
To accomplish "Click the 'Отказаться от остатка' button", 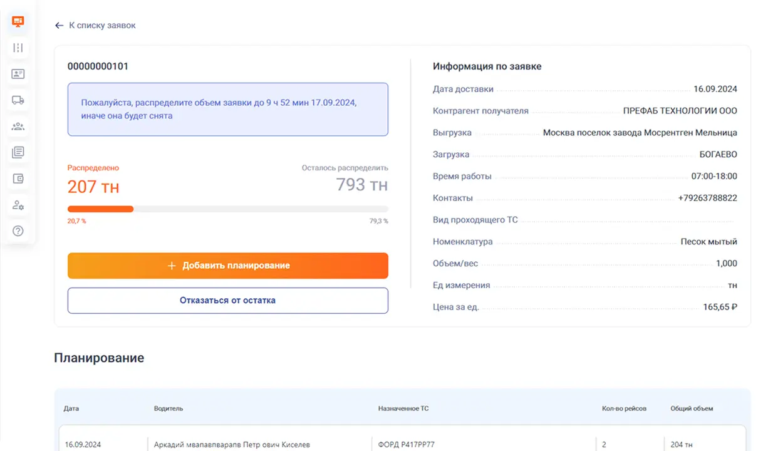I will pyautogui.click(x=228, y=300).
